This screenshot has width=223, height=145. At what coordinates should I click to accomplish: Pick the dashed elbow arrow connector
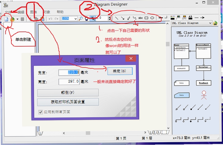click(x=208, y=120)
